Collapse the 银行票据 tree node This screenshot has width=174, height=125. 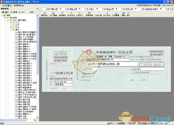click(x=5, y=18)
